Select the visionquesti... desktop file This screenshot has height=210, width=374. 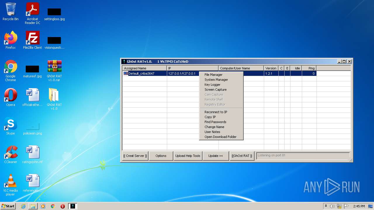[54, 42]
